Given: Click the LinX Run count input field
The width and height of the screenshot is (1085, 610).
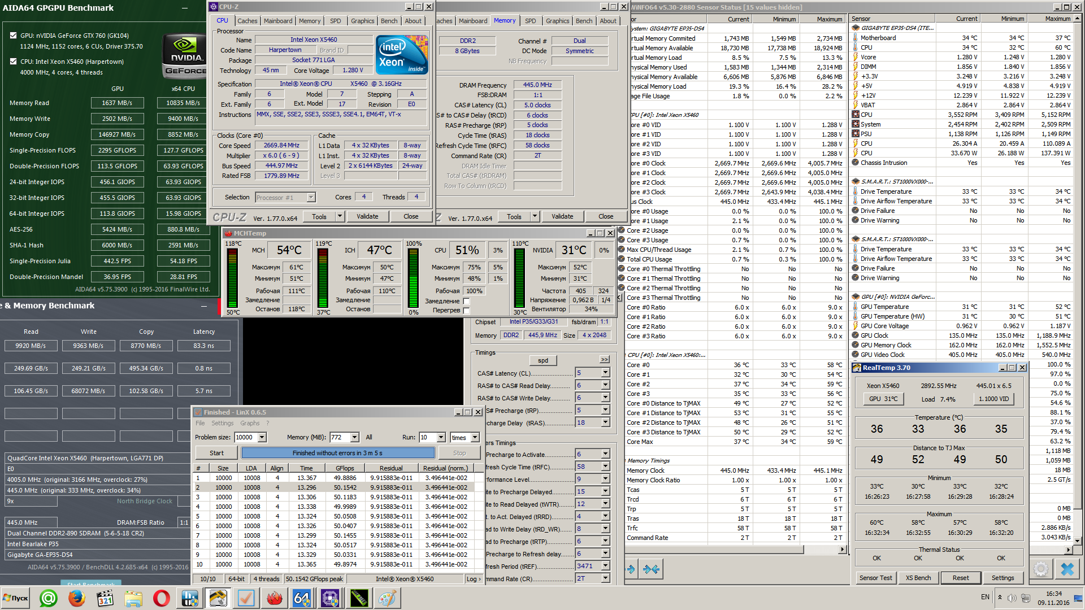Looking at the screenshot, I should [x=426, y=438].
